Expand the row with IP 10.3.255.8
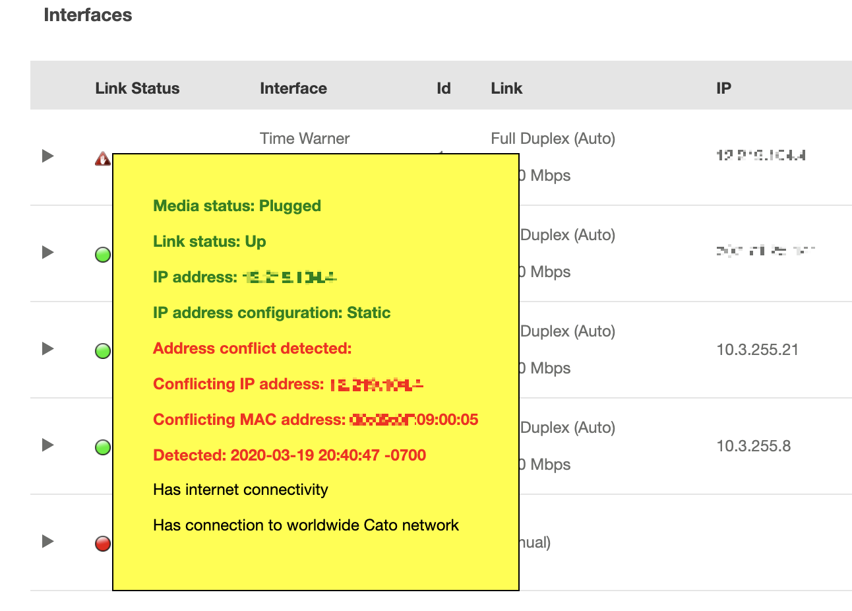 47,445
